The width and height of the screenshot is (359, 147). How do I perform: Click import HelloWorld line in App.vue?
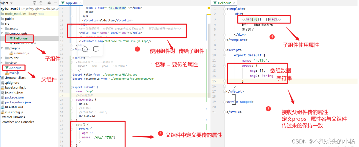tap(114, 79)
